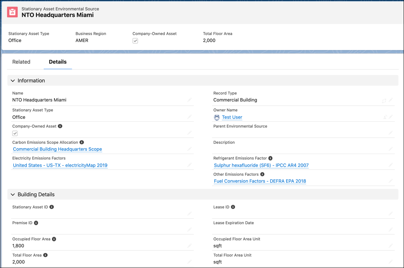Open Fuel Conversion Factors - DEFRA EPA 2018 link
The height and width of the screenshot is (268, 404).
[260, 181]
